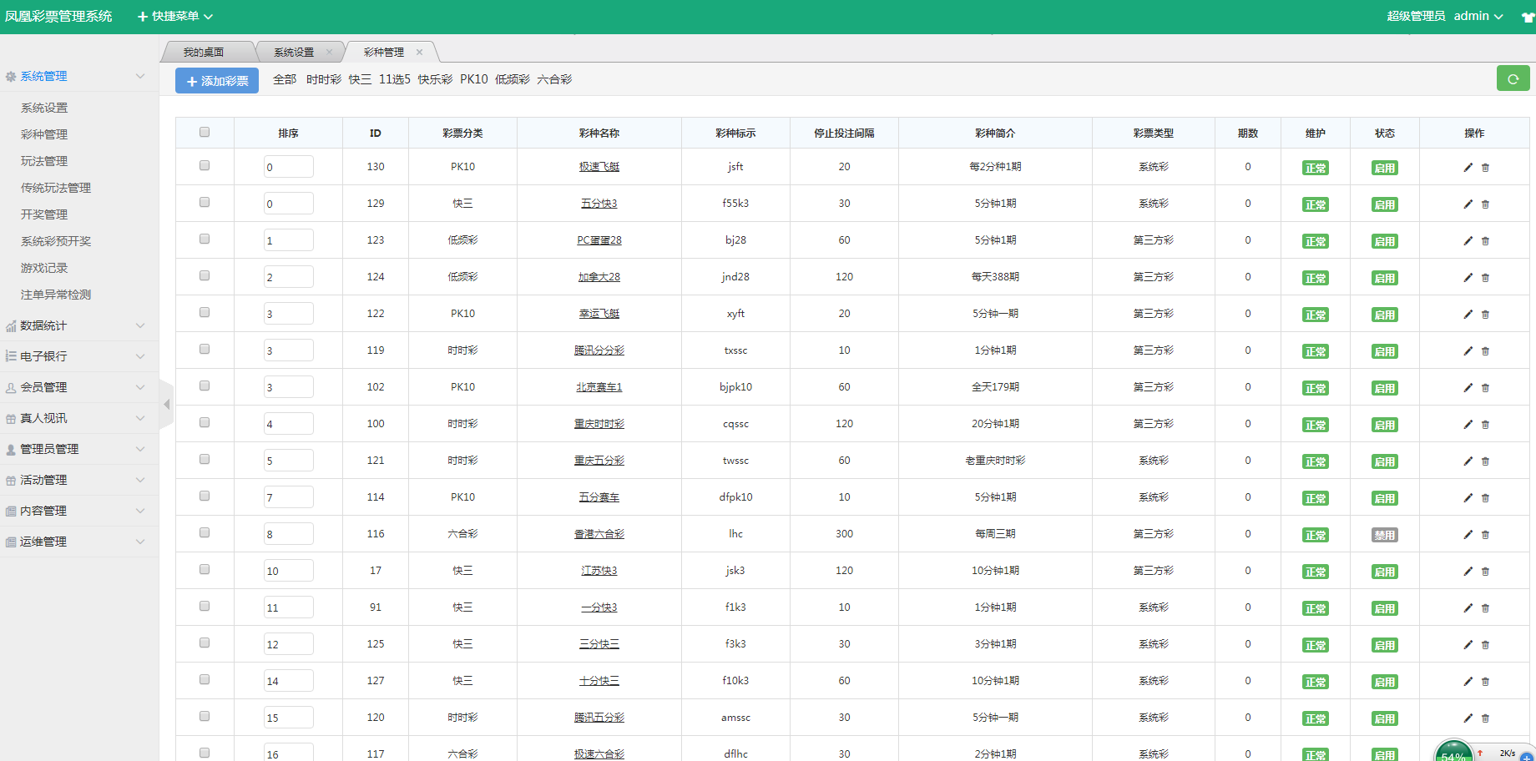This screenshot has width=1536, height=761.
Task: Click edit pencil icon for 极速飞艇 row
Action: tap(1468, 168)
